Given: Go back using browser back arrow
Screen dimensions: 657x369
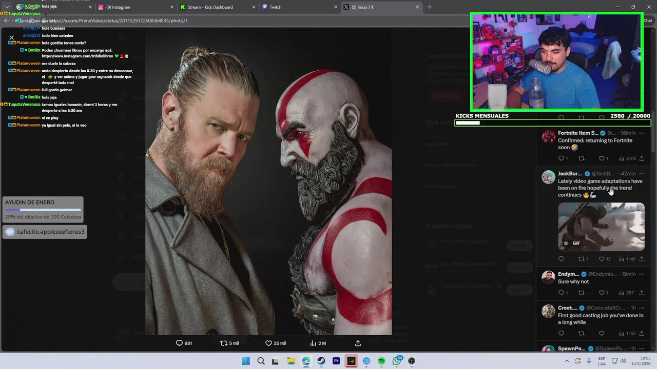Looking at the screenshot, I should [6, 20].
